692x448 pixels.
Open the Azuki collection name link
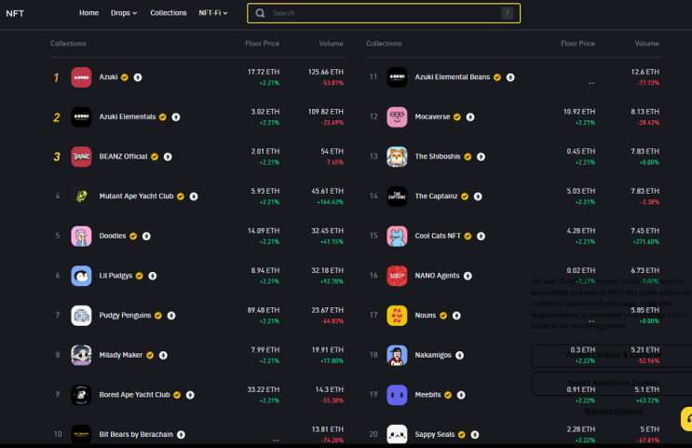(108, 77)
